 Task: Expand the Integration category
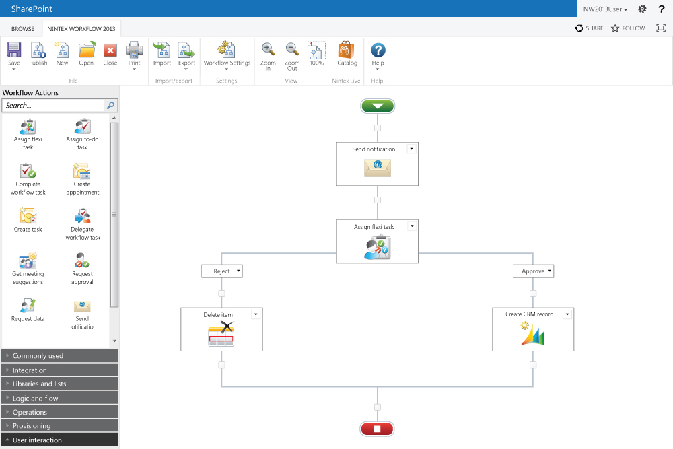click(x=60, y=370)
